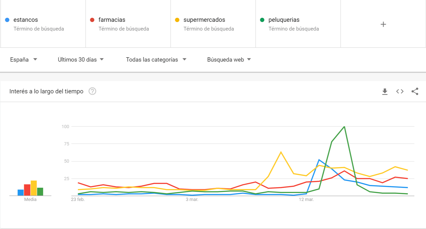Download the interest over time chart data

click(385, 92)
